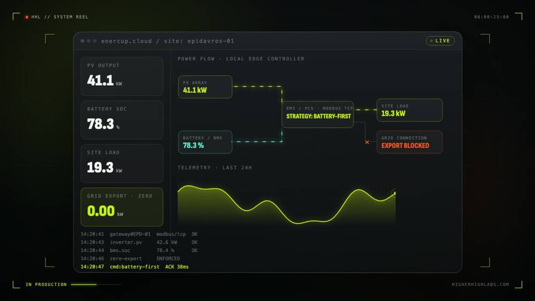Select log row 14:20:43 inverter.pv

[139, 242]
